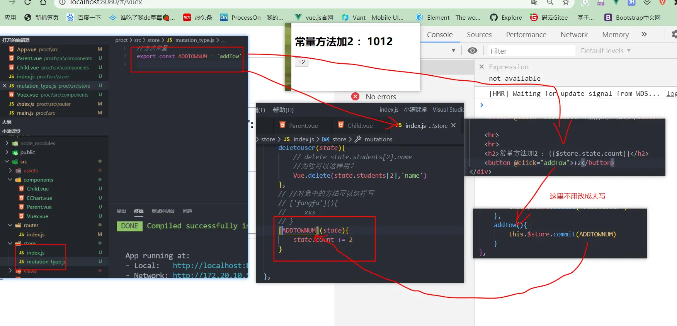This screenshot has height=326, width=677.
Task: Open index.js under the store folder
Action: [x=36, y=253]
